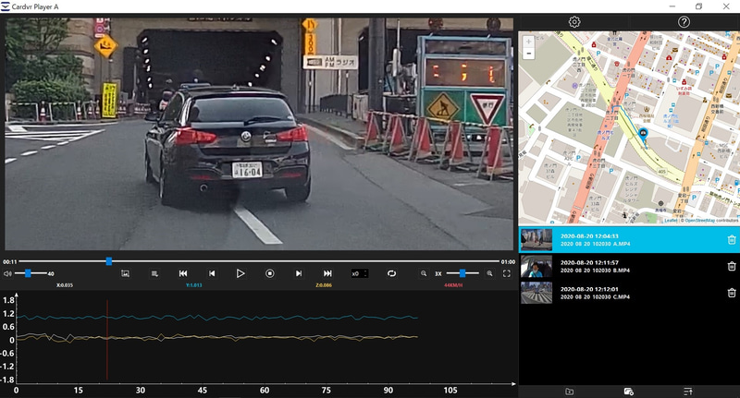Zoom in the map with plus button
This screenshot has height=398, width=740.
pyautogui.click(x=528, y=42)
